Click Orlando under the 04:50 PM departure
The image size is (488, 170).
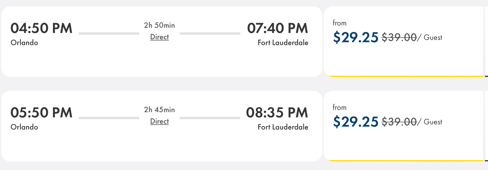(24, 43)
